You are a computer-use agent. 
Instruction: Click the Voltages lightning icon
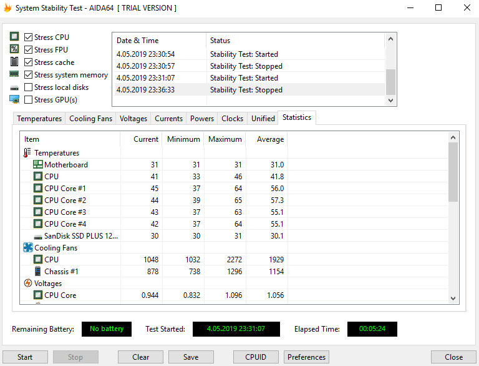[x=28, y=283]
